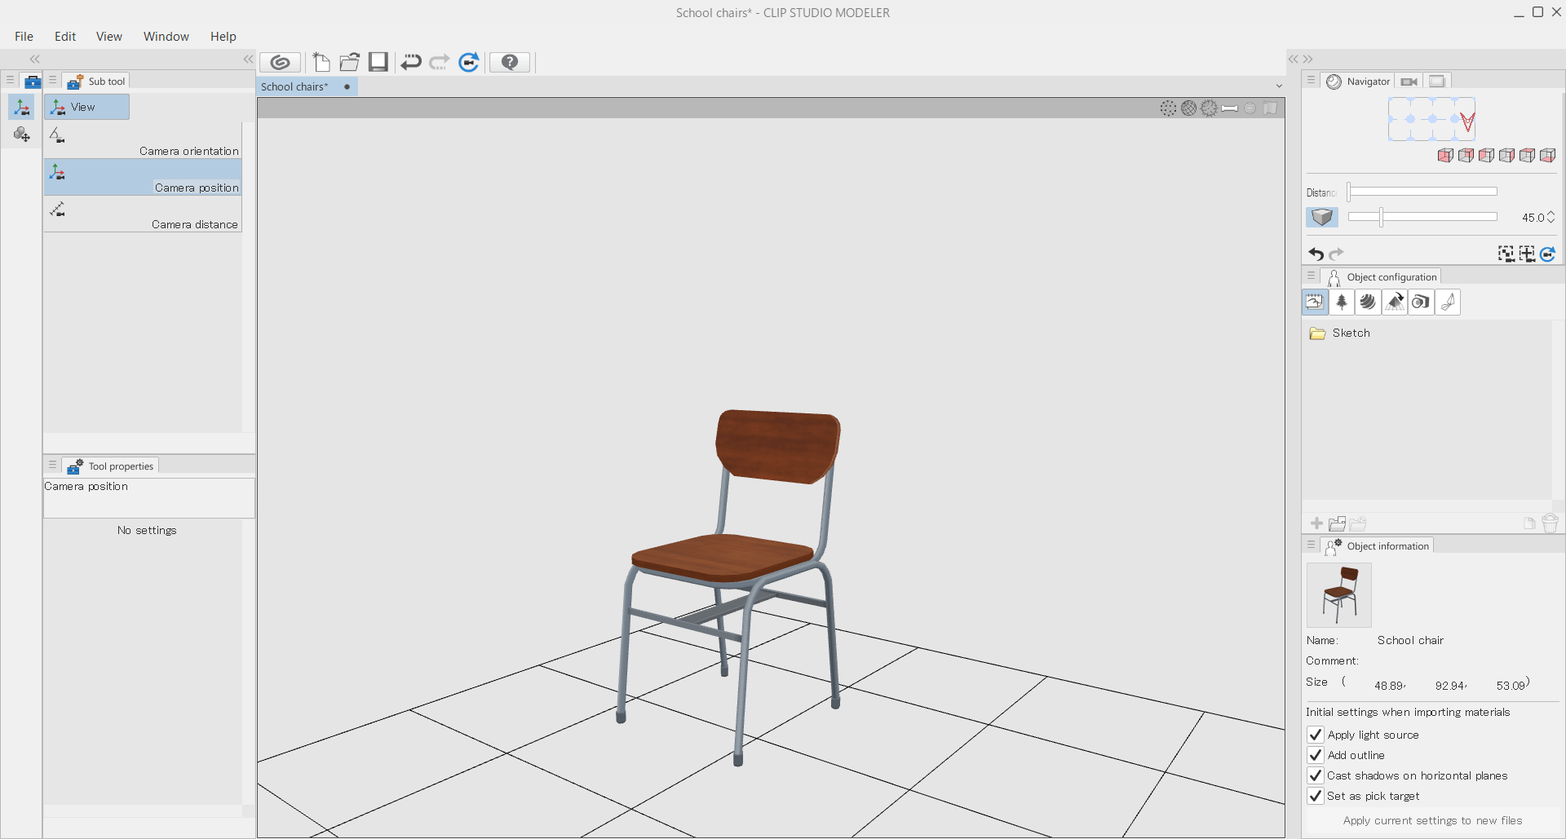Delete item with trash icon
The height and width of the screenshot is (839, 1566).
[x=1550, y=523]
